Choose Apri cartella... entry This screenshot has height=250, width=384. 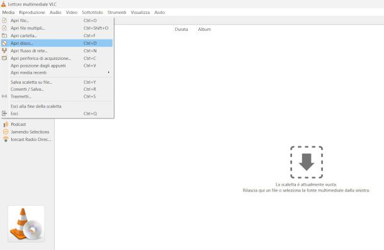[x=57, y=35]
